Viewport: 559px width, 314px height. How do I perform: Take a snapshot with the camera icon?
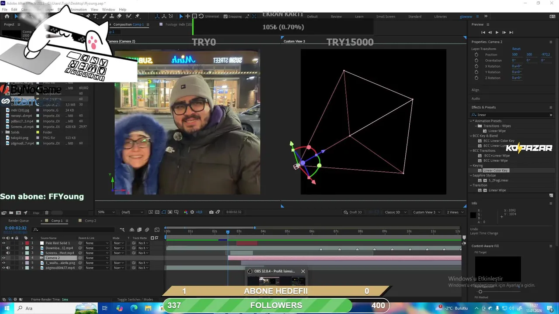[211, 212]
